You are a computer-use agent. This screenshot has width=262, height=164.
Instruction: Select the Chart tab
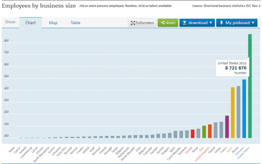pos(30,23)
